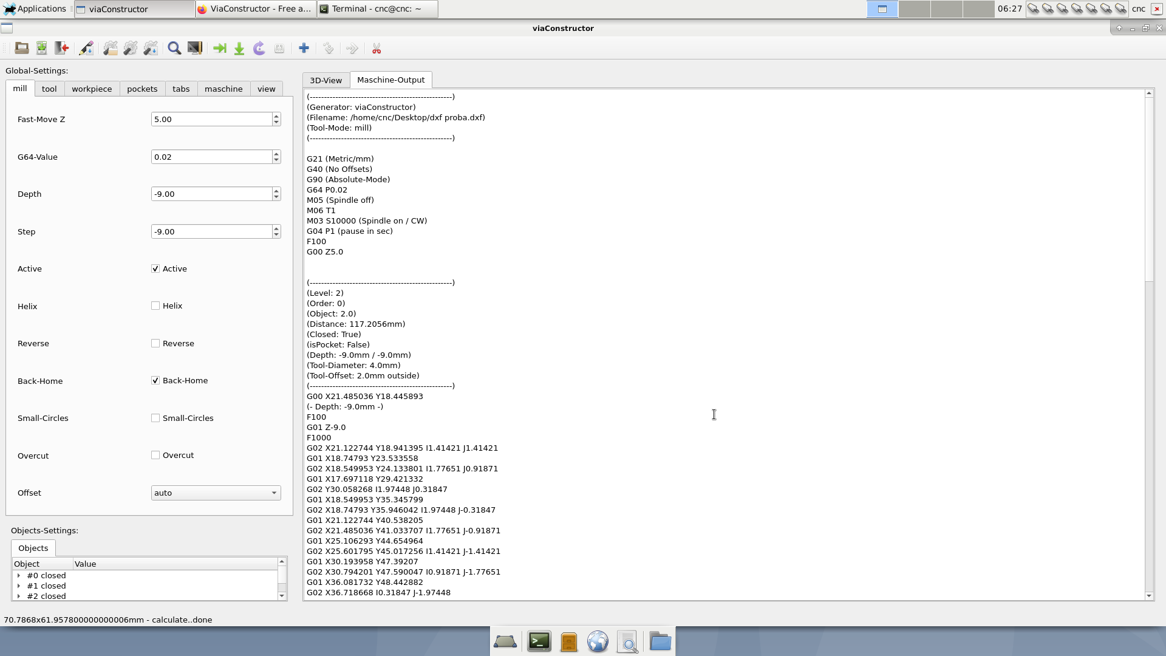Open the Terminal launcher in the dock

tap(539, 641)
